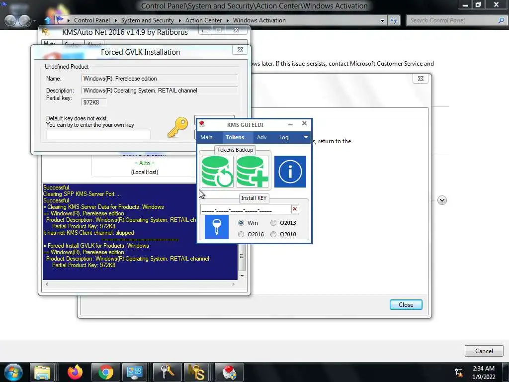Focus the Search Control Panel box
The image size is (509, 382).
click(452, 20)
